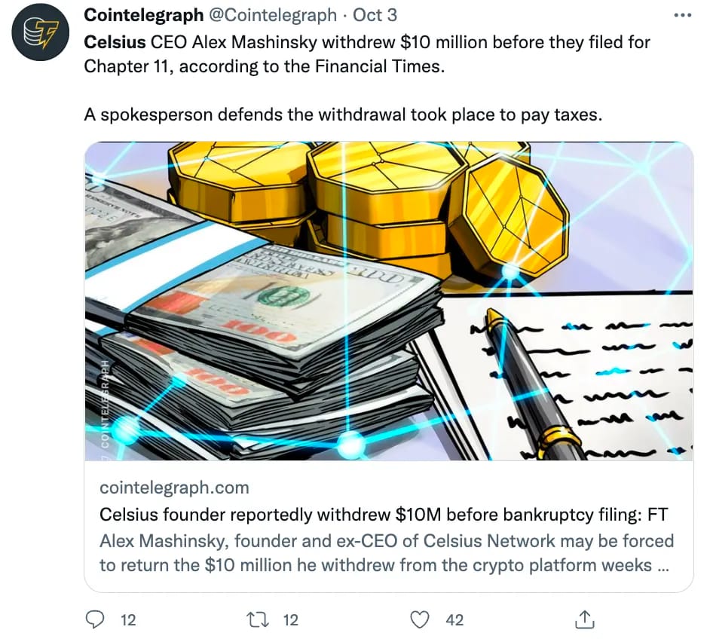Click the Cointelegraph display name
Screen dimensions: 713x642
point(144,15)
